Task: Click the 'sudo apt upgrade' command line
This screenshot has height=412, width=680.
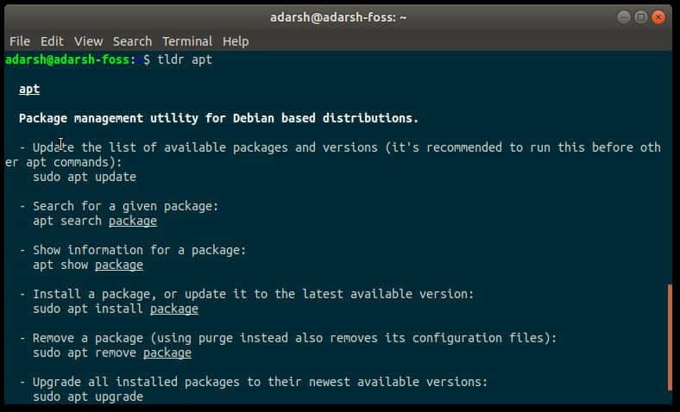Action: click(88, 396)
